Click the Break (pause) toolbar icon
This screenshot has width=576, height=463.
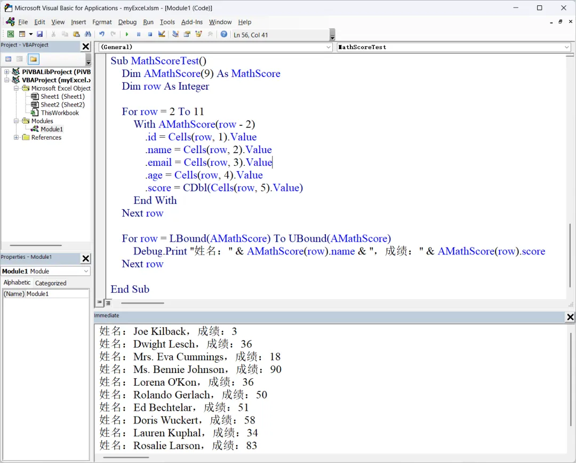139,34
